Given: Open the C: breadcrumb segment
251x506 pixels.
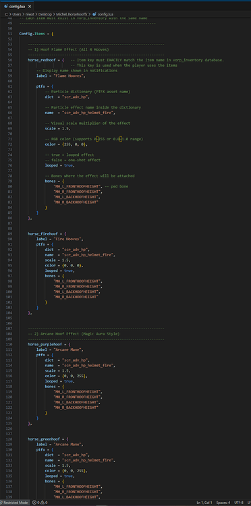Looking at the screenshot, I should [x=6, y=14].
